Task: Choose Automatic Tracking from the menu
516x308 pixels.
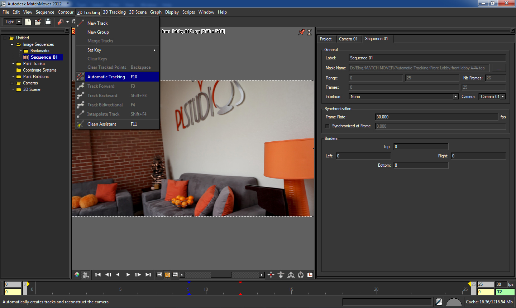Action: tap(118, 77)
